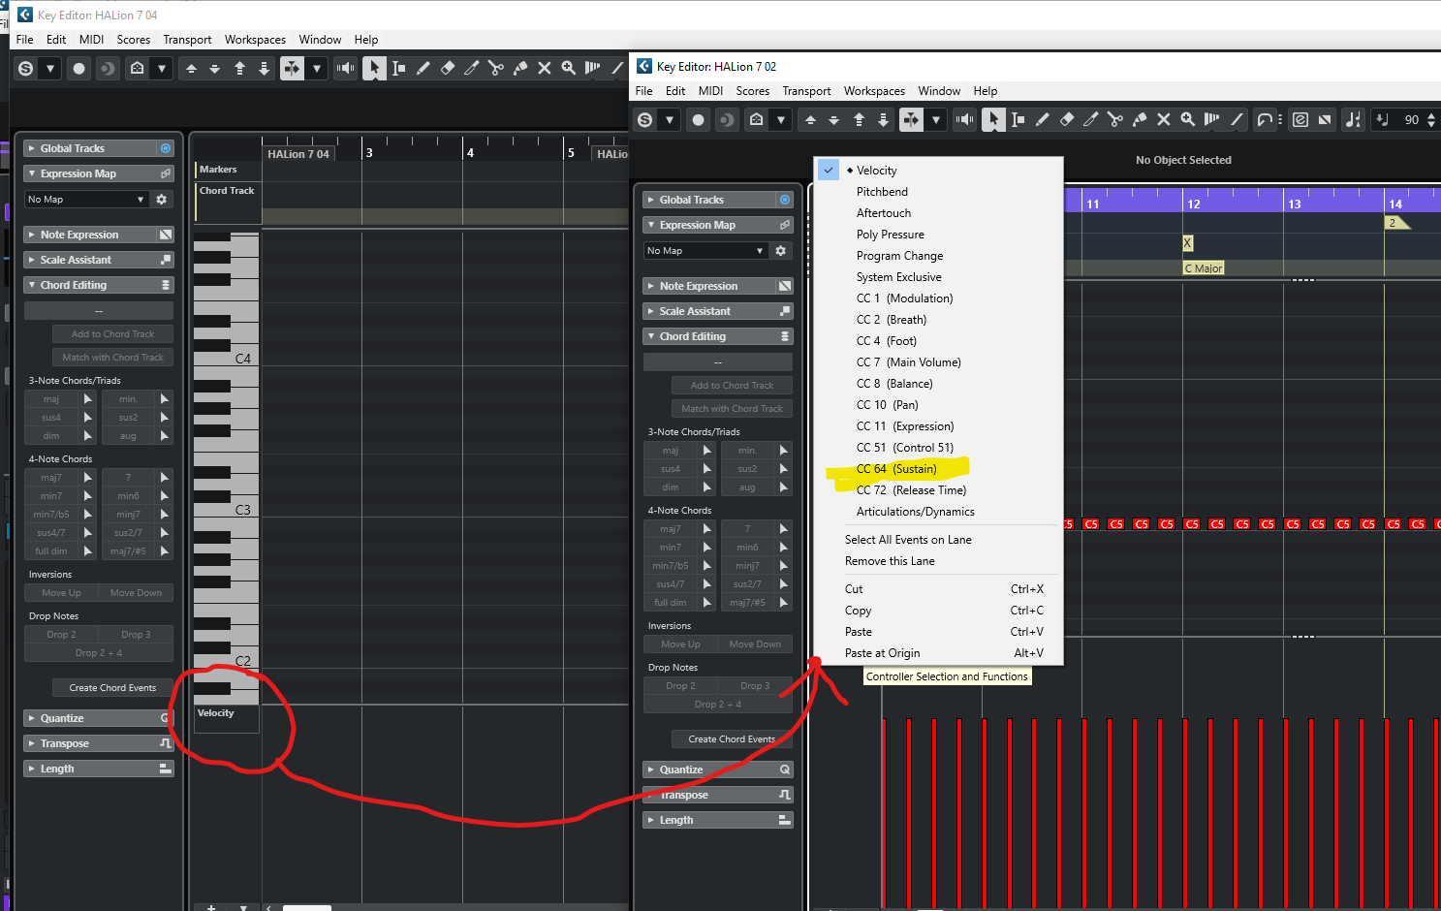Select the Mute X tool in HALion 7 04 toolbar
The width and height of the screenshot is (1441, 911).
click(x=544, y=68)
